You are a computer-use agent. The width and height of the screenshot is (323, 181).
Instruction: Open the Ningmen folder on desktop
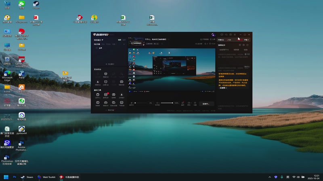22,19
